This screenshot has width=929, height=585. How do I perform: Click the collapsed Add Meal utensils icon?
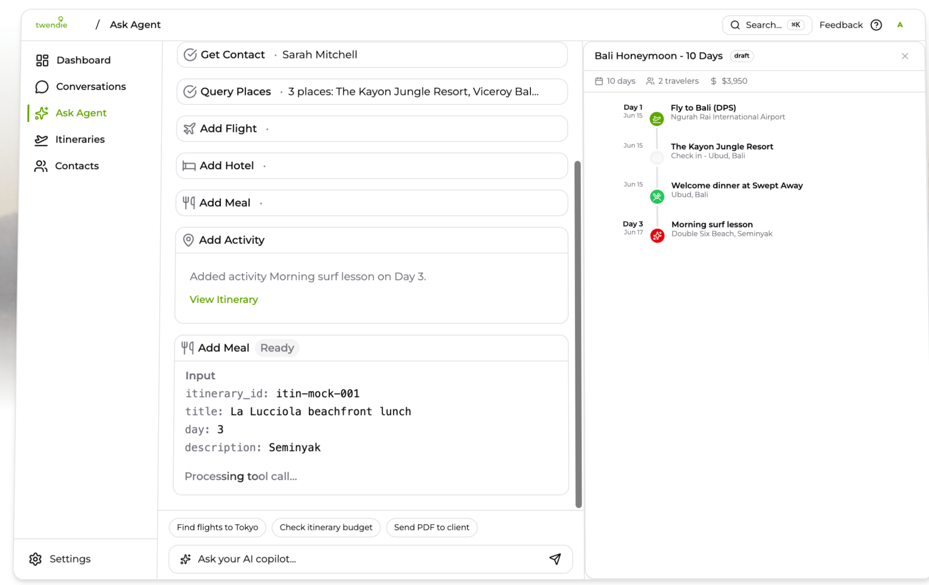pyautogui.click(x=189, y=203)
